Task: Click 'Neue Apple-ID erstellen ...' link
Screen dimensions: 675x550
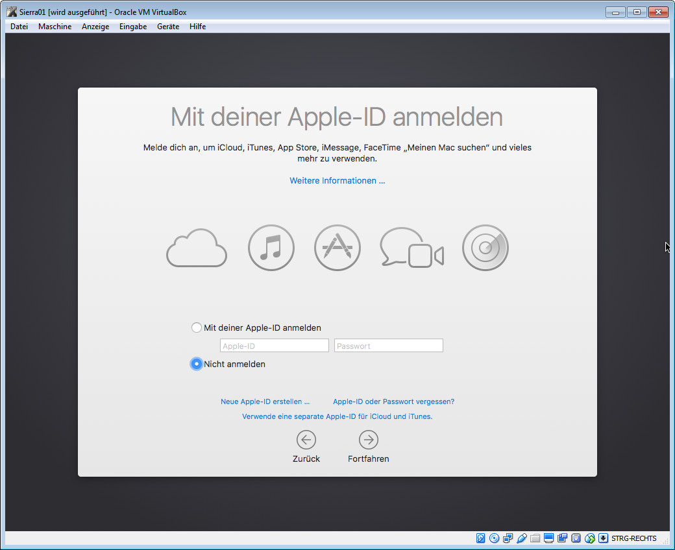Action: tap(265, 401)
